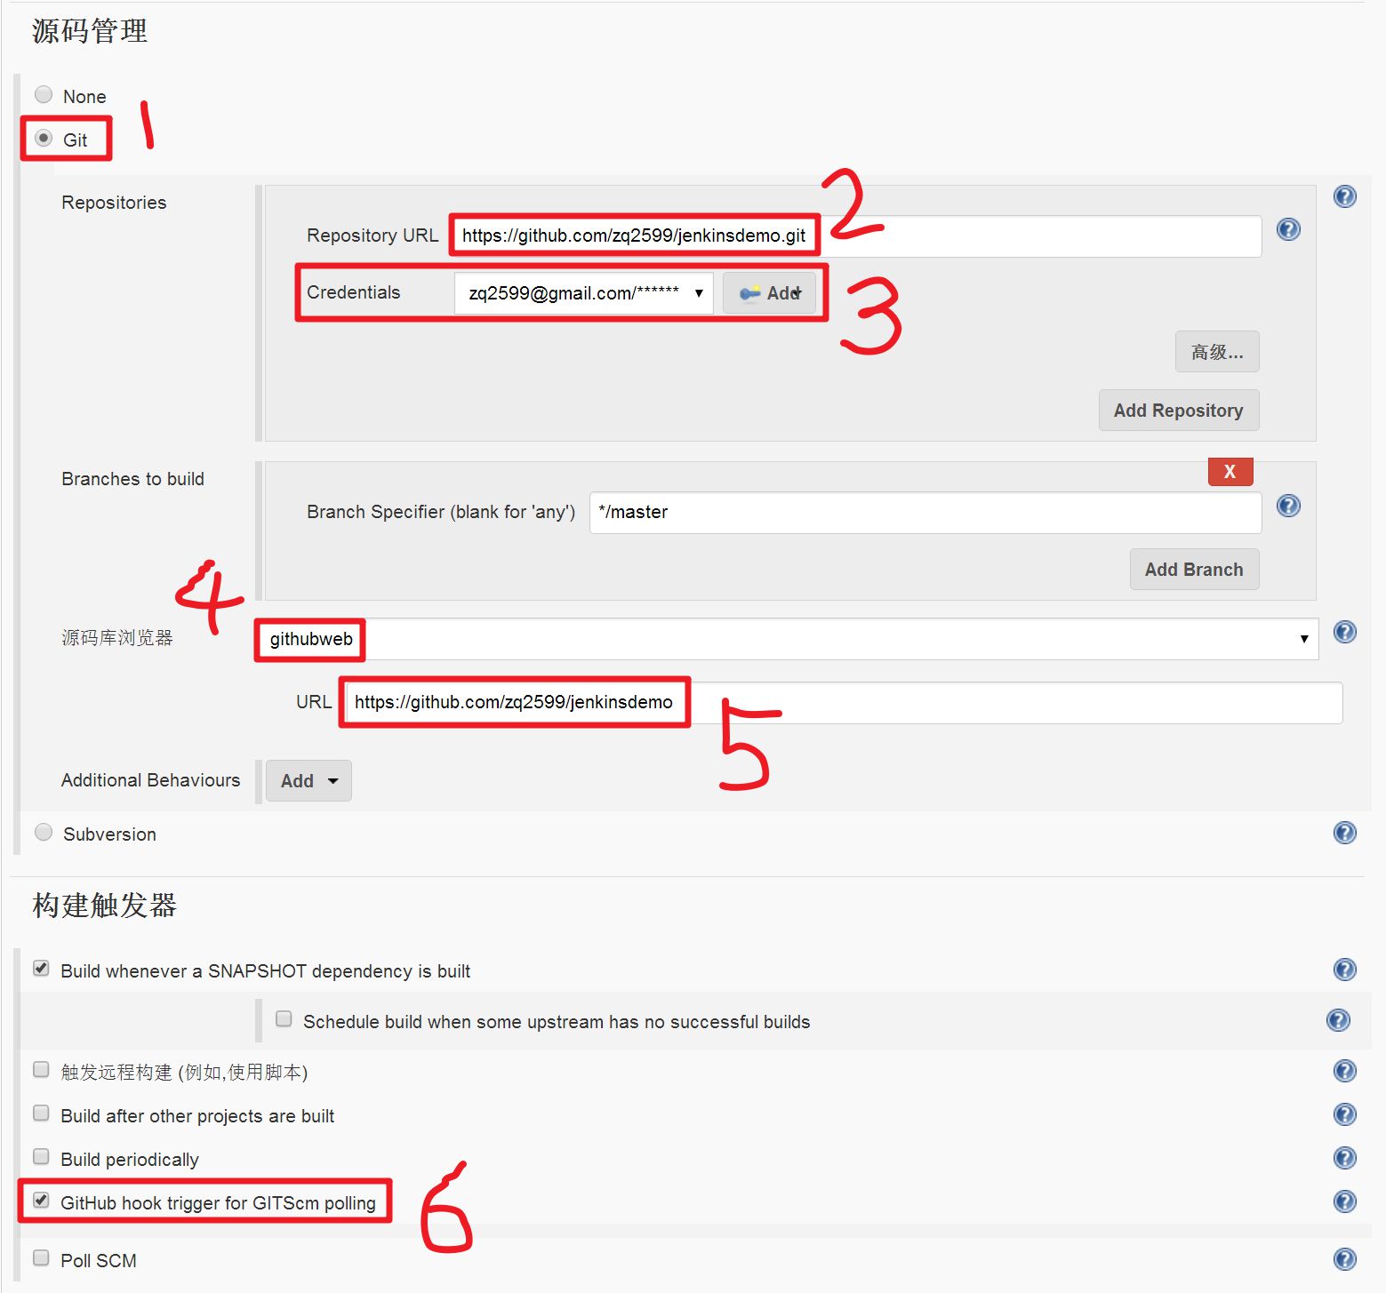Screen dimensions: 1386x1293
Task: Open help for GitHub hook trigger option
Action: tap(1344, 1201)
